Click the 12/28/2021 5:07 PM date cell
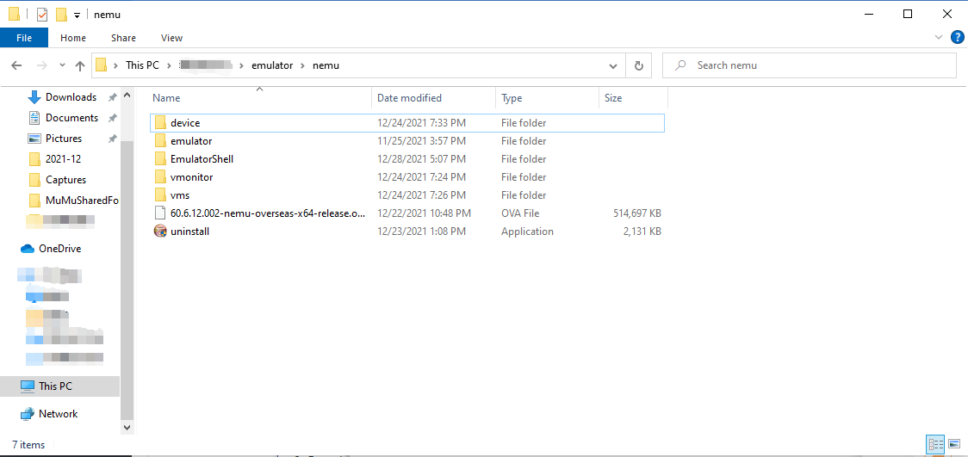Viewport: 968px width, 457px height. tap(420, 158)
